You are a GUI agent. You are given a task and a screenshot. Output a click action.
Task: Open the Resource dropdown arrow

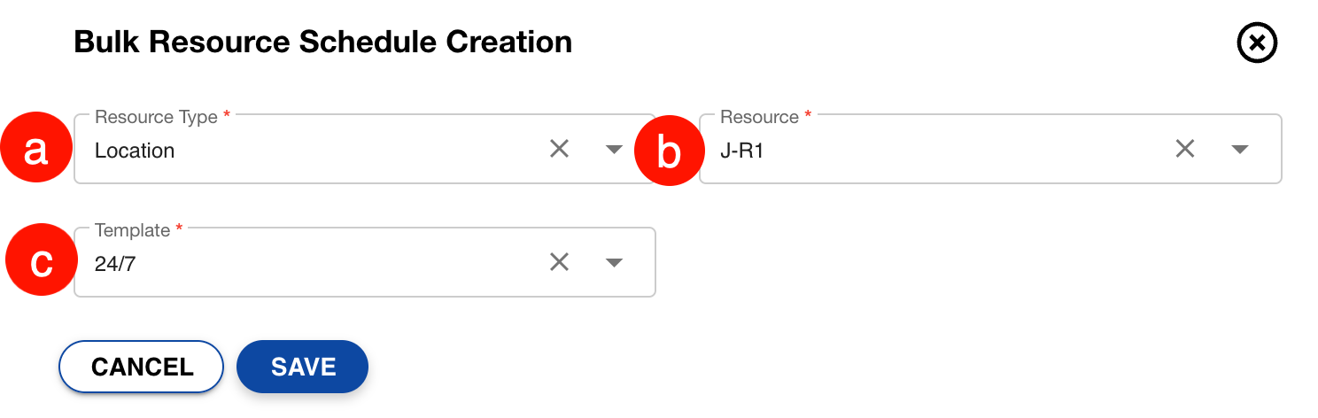pos(1240,150)
